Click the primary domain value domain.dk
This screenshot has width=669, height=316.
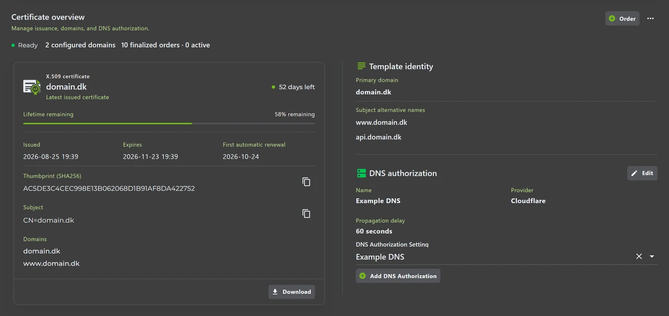[374, 92]
